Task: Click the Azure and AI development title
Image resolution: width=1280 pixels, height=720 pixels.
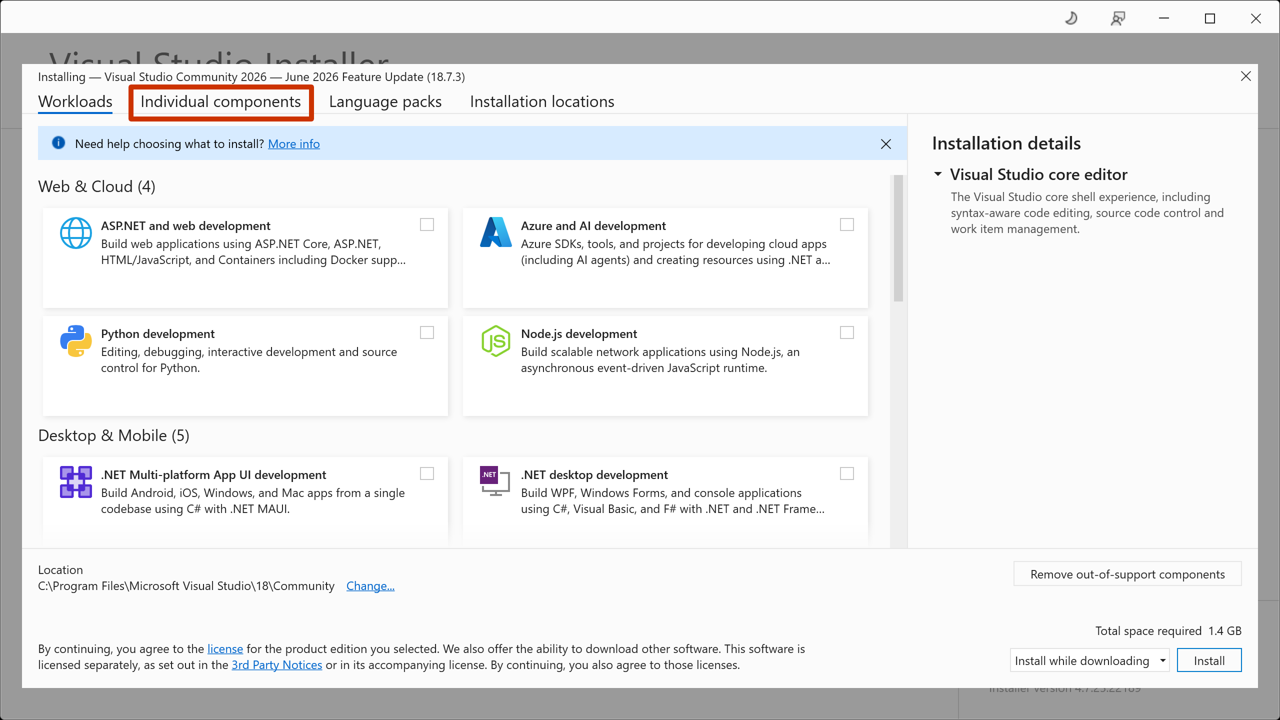Action: (x=593, y=226)
